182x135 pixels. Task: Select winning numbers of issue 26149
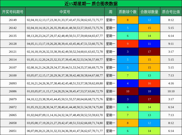65,20
